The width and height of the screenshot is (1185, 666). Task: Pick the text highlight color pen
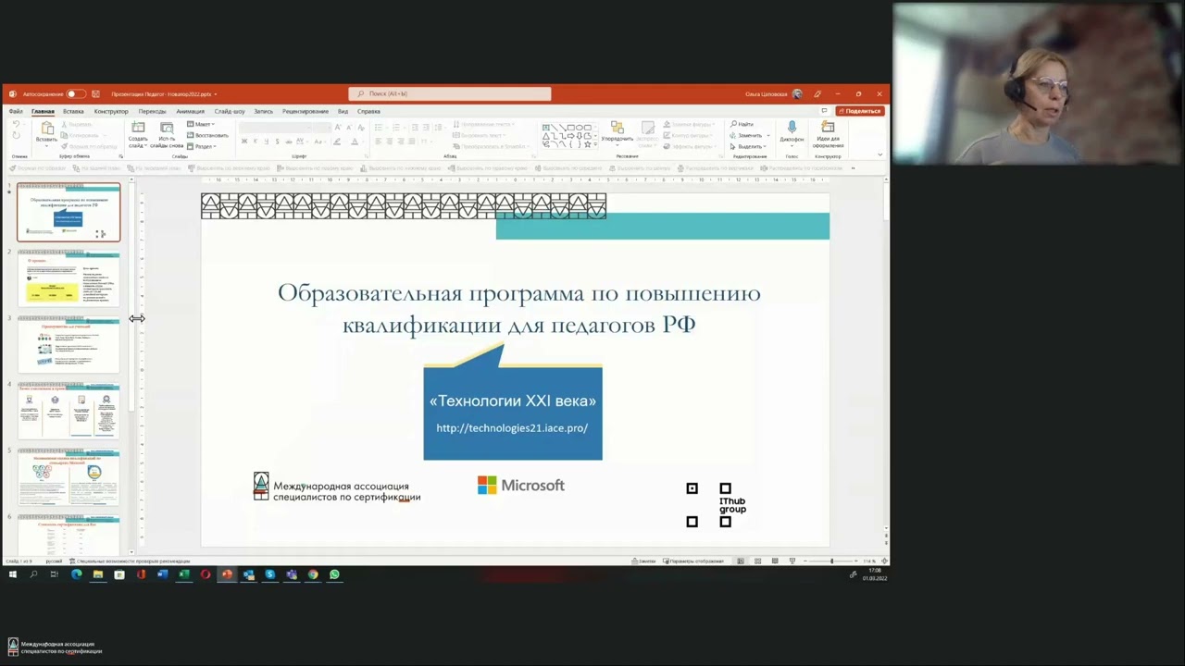[338, 142]
